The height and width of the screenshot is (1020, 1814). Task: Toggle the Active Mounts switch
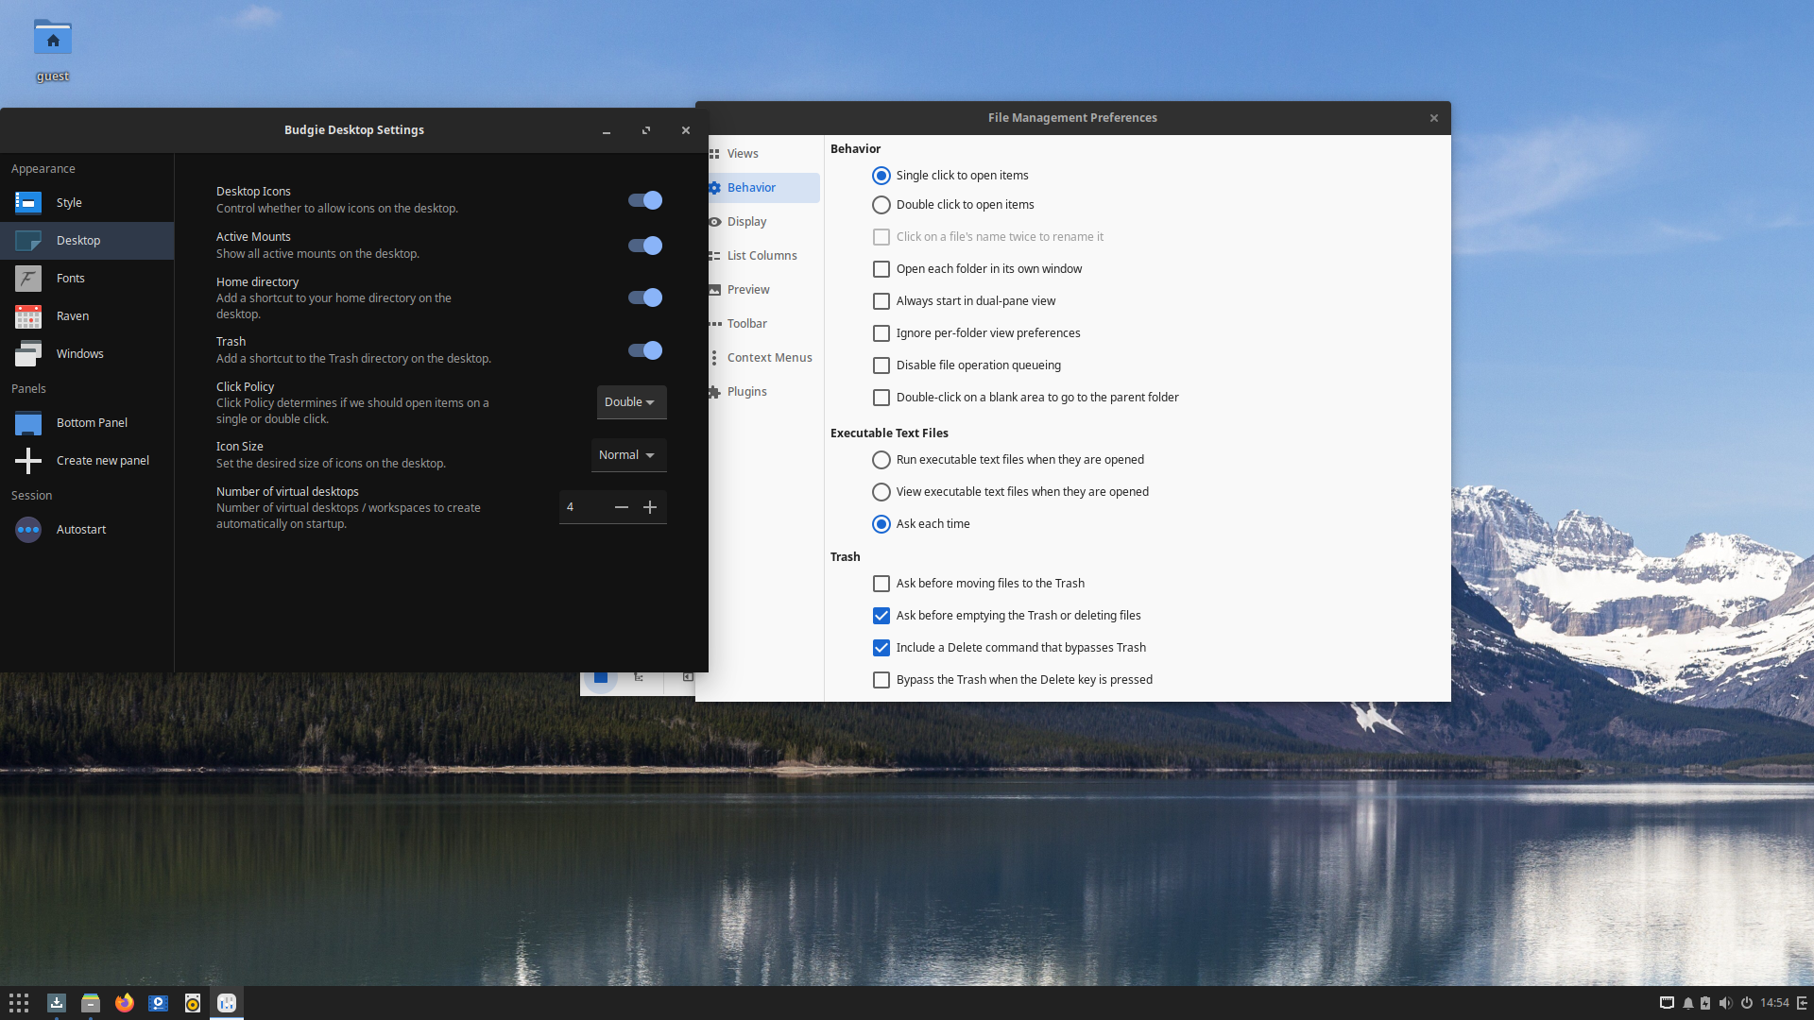(645, 246)
